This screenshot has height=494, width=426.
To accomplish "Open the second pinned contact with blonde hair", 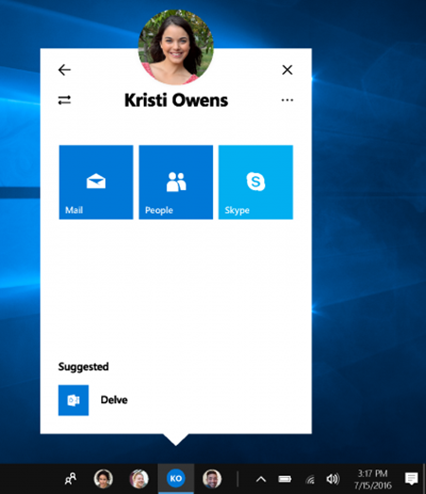I will tap(139, 479).
